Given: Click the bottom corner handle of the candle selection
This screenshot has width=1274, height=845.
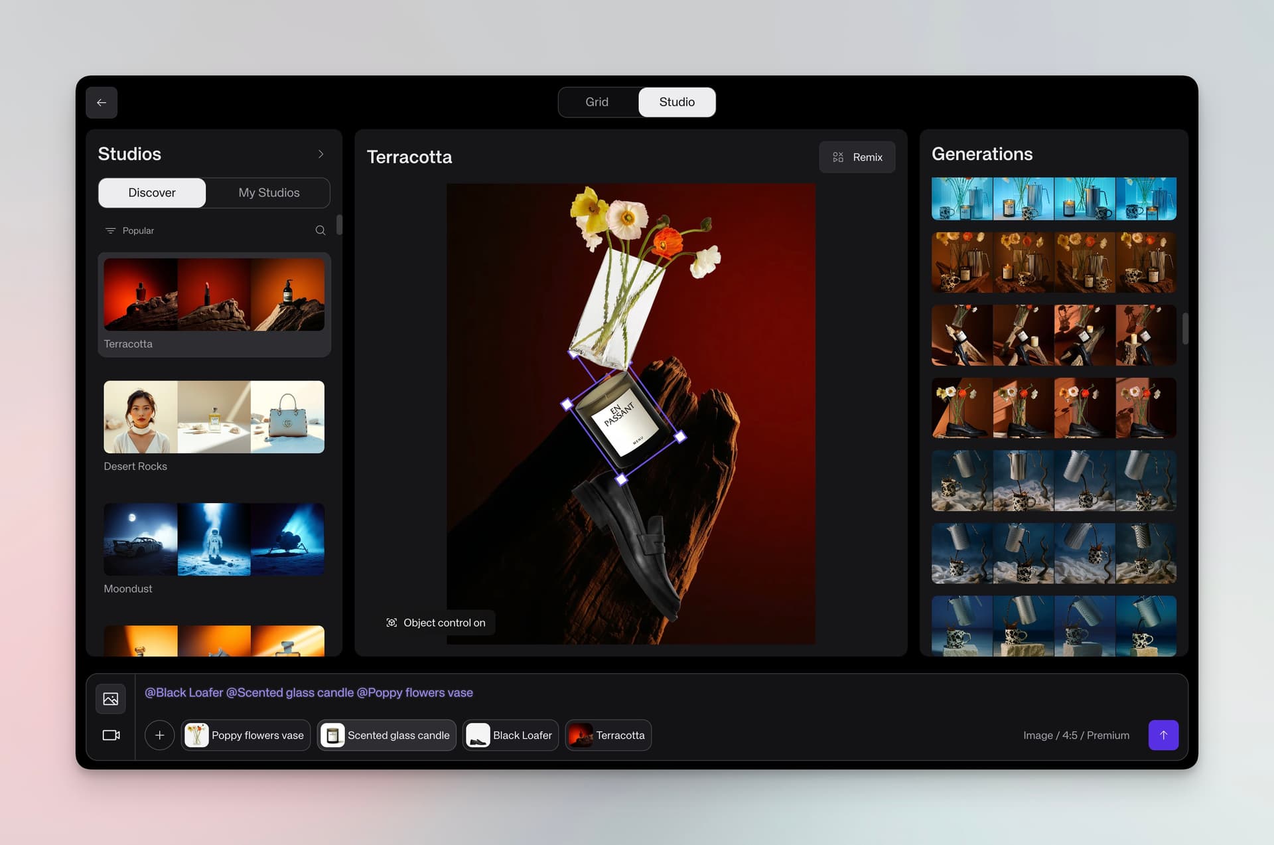Looking at the screenshot, I should click(622, 479).
